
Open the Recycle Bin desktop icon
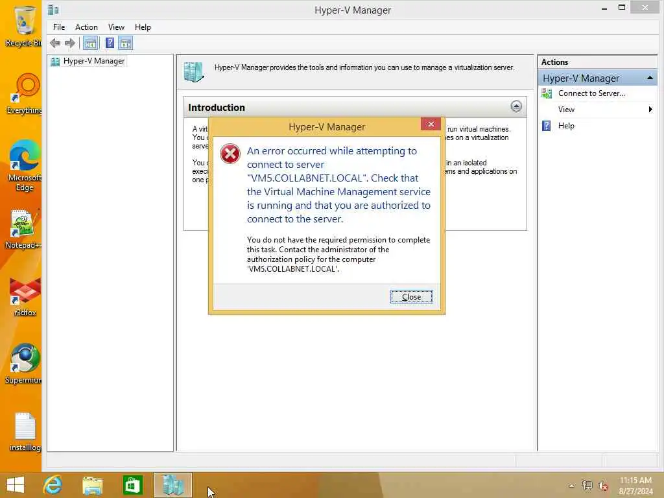24,26
